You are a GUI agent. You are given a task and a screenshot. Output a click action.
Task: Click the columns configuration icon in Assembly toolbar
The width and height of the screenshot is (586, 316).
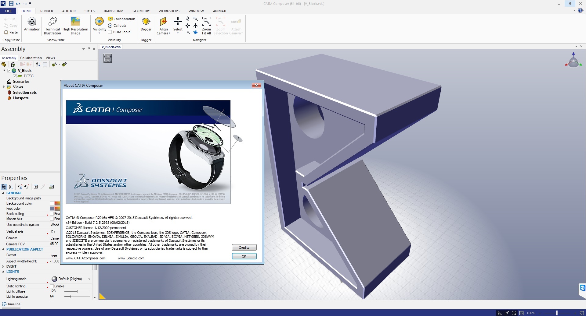click(x=45, y=64)
